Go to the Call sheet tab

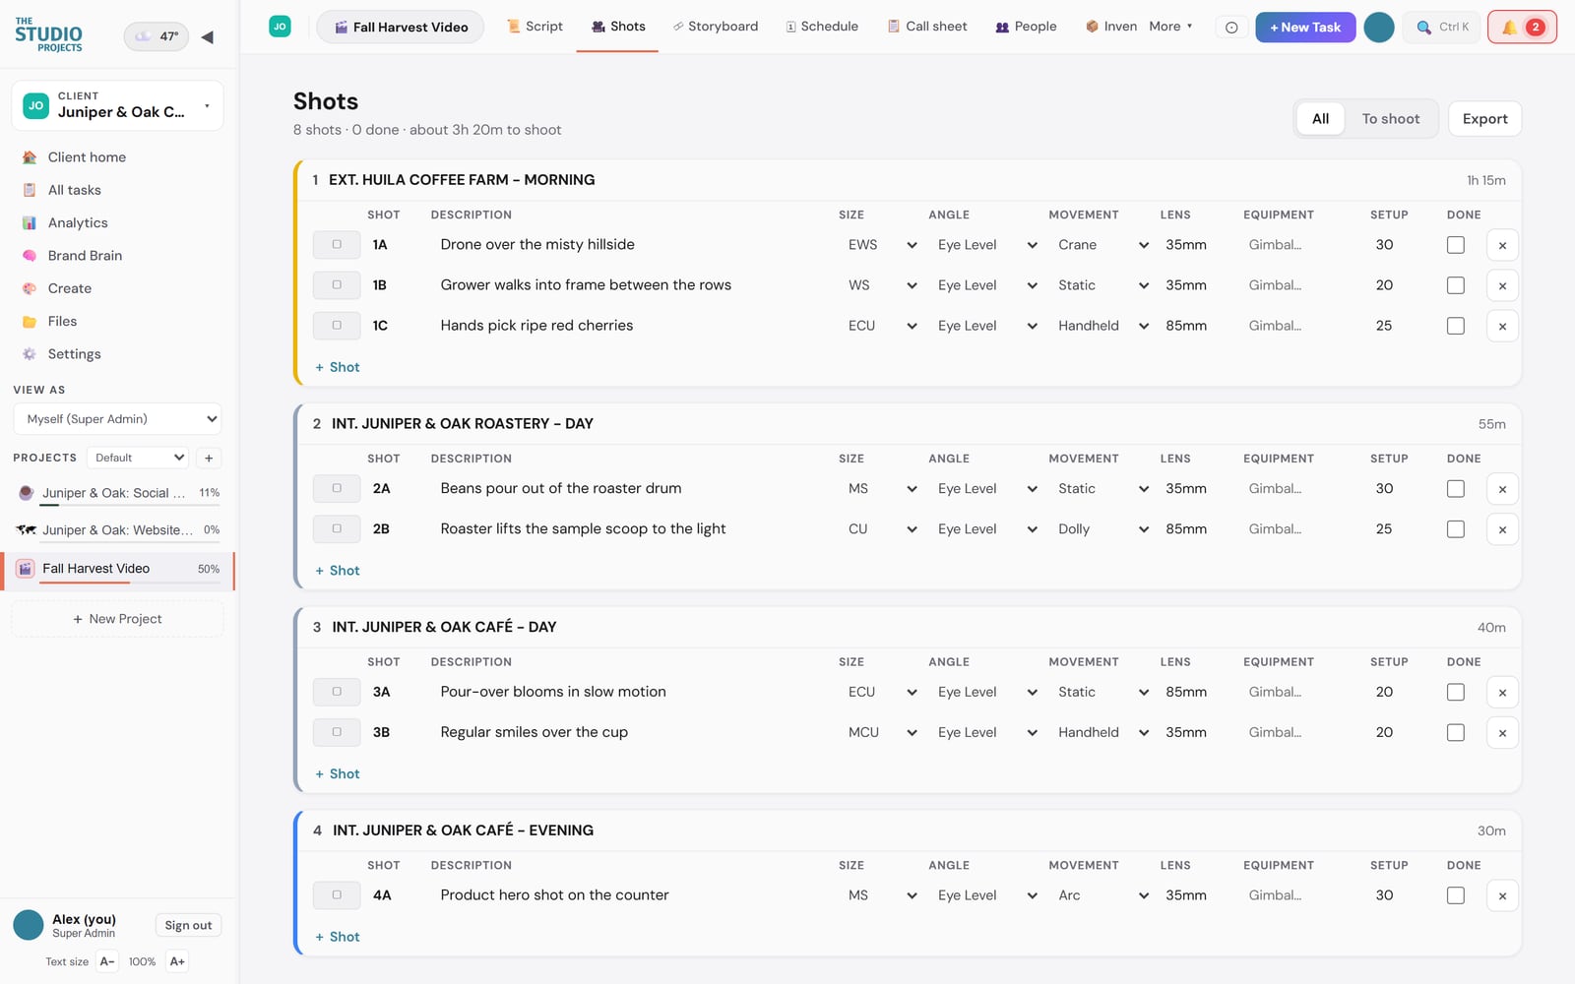coord(927,27)
